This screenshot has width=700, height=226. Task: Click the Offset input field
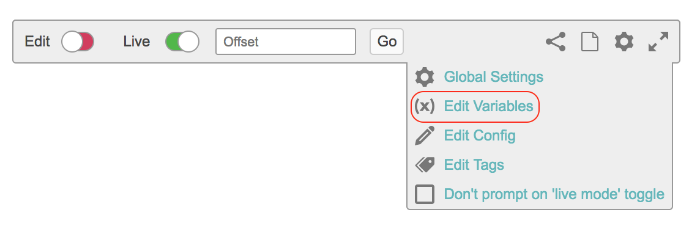[x=286, y=42]
